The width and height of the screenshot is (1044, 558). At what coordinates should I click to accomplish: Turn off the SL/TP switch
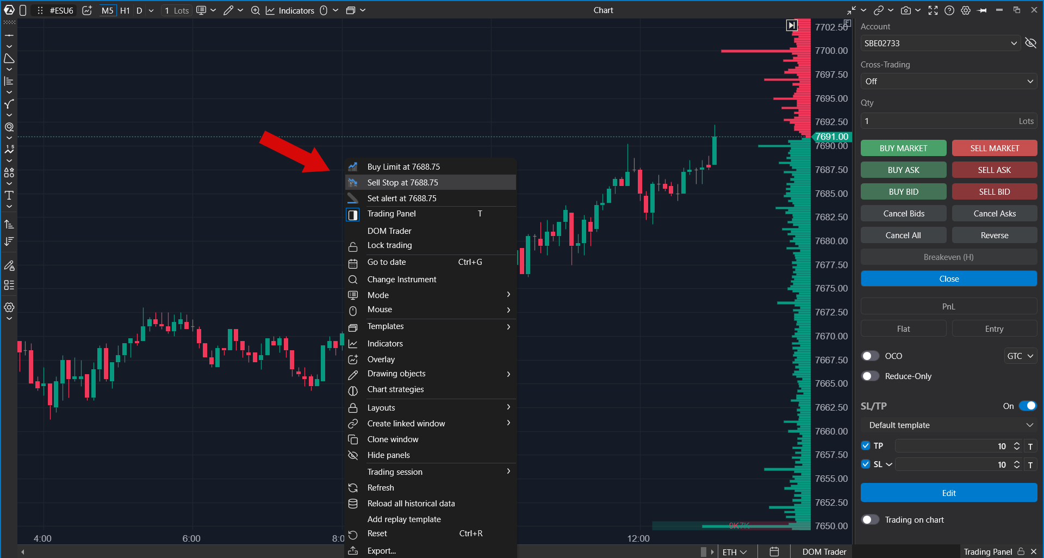(x=1028, y=406)
